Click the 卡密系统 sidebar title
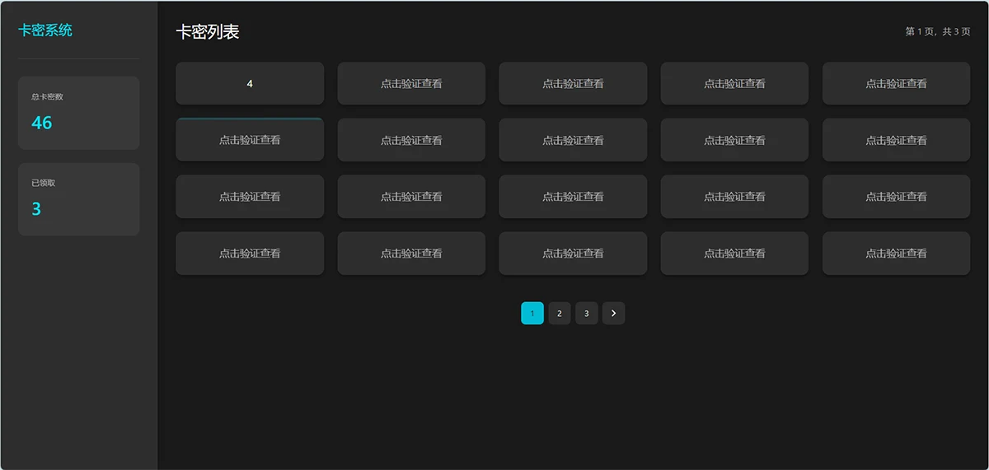The width and height of the screenshot is (989, 470). [45, 30]
